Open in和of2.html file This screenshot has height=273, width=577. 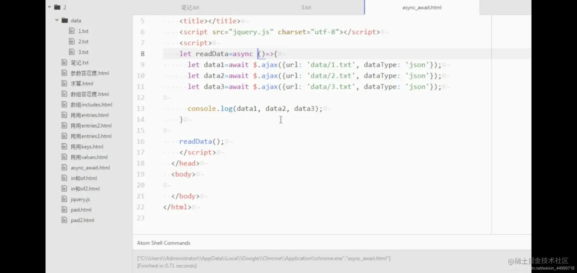coord(85,189)
